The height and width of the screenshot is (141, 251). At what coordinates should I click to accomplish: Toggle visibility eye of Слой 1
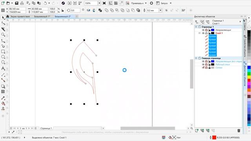point(203,33)
